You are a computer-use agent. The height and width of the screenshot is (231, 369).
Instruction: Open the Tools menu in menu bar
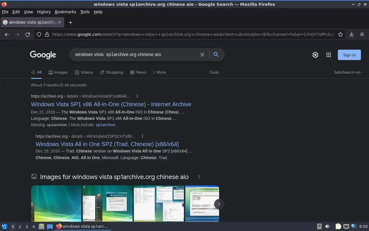click(x=85, y=12)
